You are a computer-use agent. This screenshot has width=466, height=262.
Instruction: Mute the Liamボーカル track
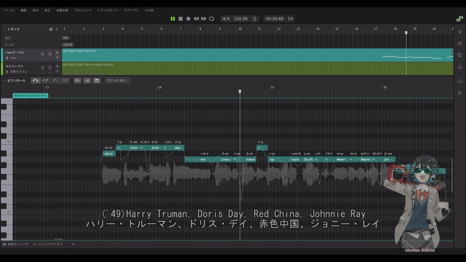point(57,52)
